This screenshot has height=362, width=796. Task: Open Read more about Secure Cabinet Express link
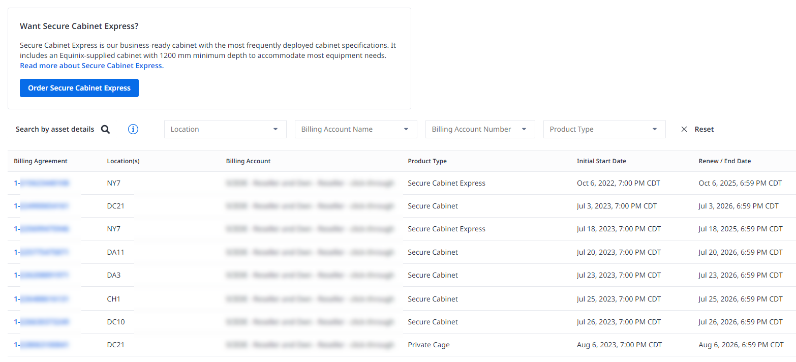[x=92, y=66]
